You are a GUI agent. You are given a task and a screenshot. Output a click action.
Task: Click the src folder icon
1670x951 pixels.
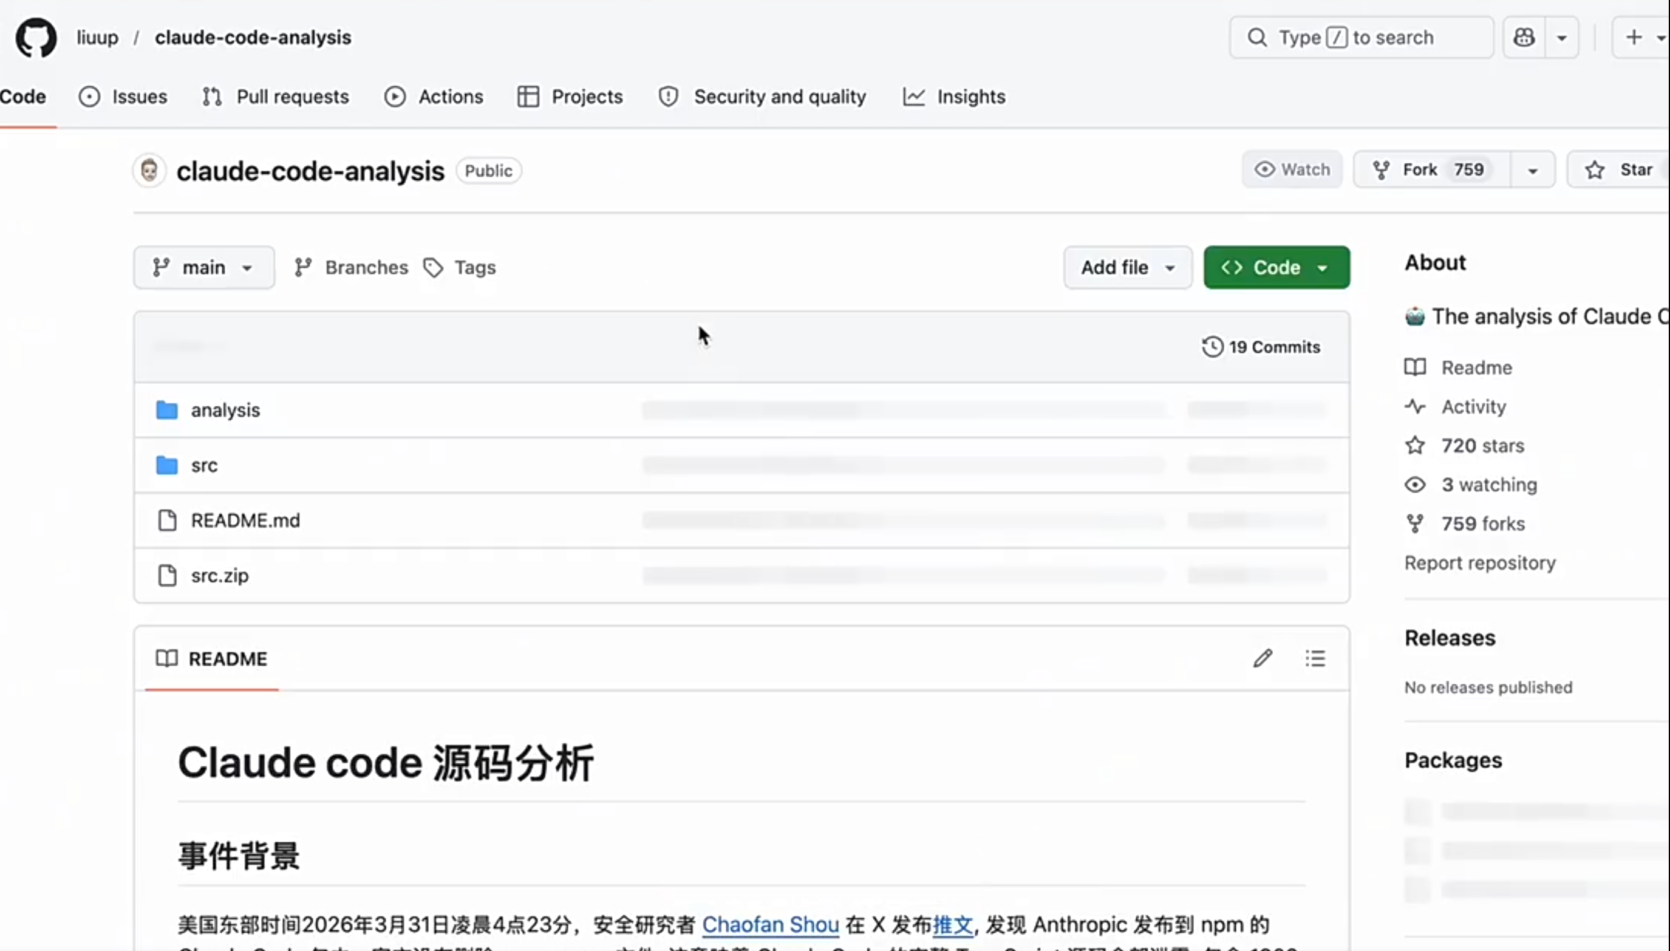(167, 466)
